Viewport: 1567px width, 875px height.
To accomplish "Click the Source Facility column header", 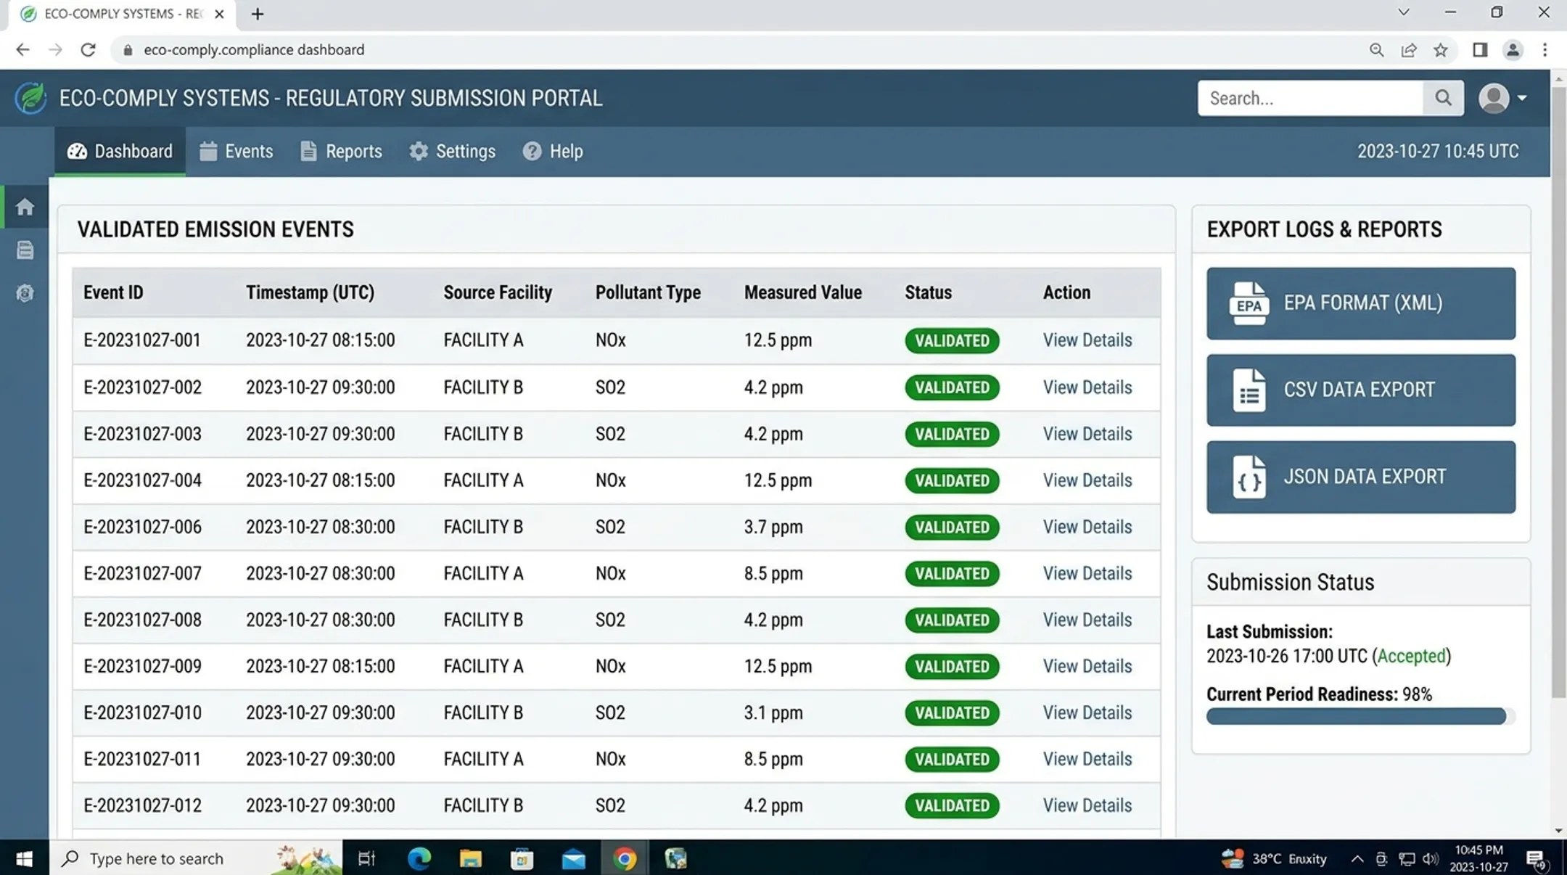I will 498,292.
